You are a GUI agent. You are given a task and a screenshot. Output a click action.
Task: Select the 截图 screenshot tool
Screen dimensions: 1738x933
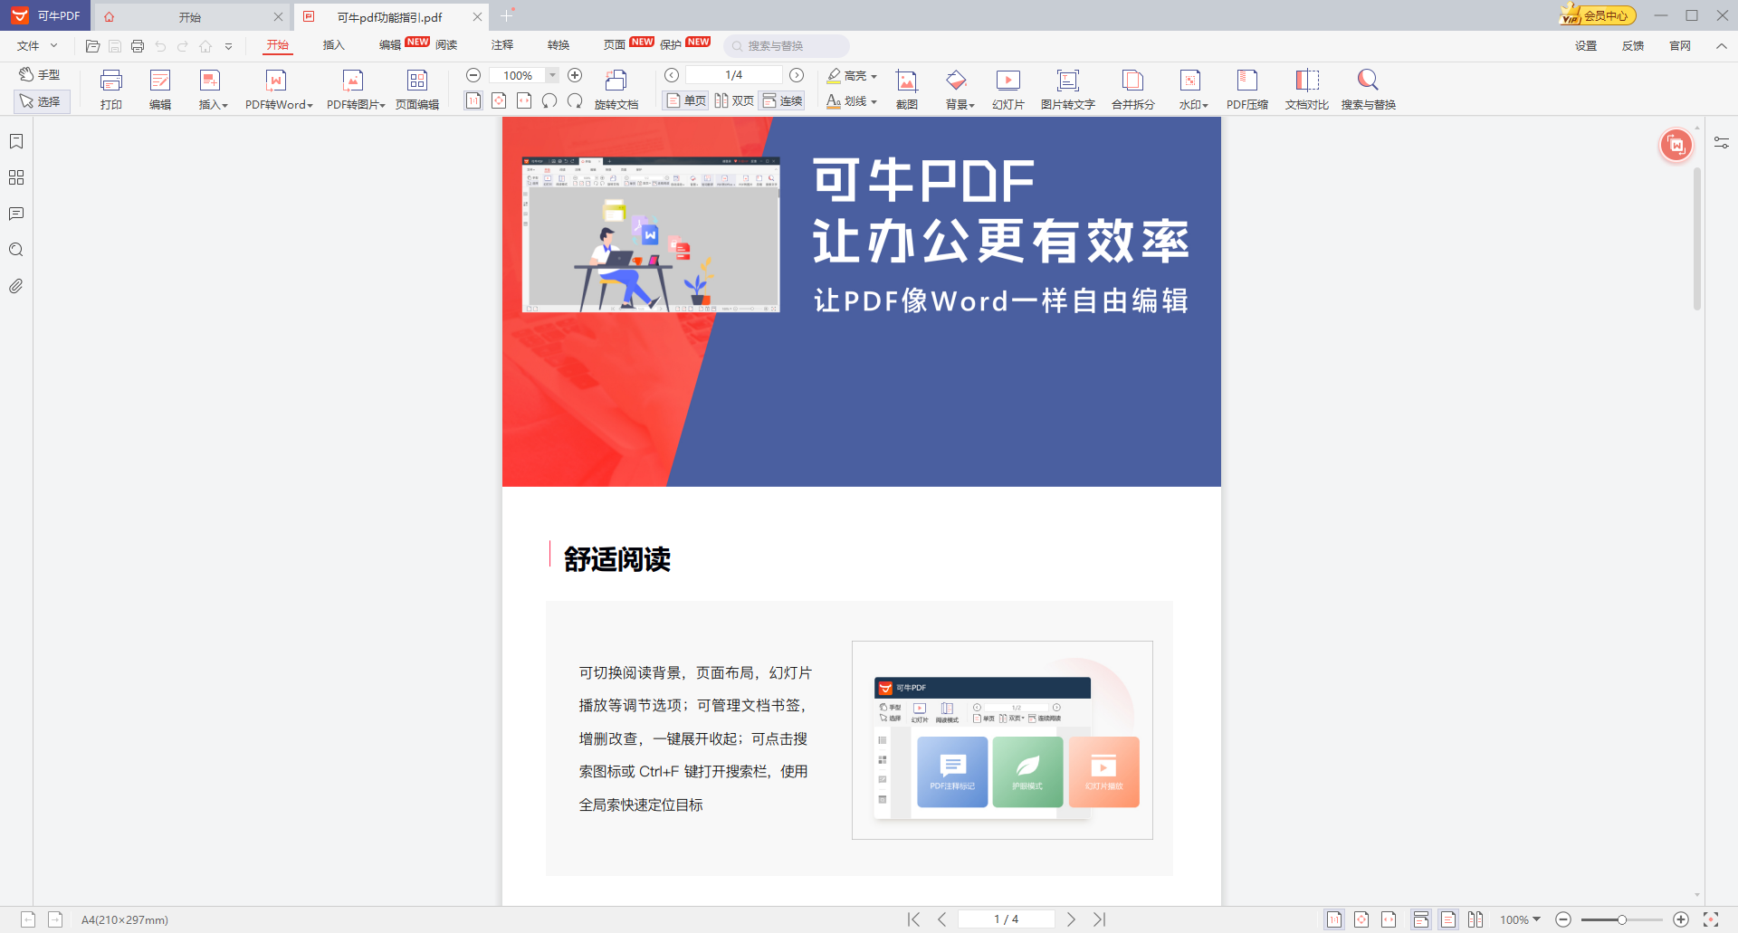pos(906,88)
